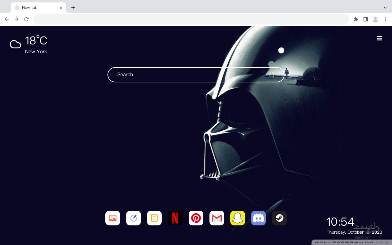The height and width of the screenshot is (245, 392).
Task: Open the Extensions puzzle icon
Action: point(356,19)
